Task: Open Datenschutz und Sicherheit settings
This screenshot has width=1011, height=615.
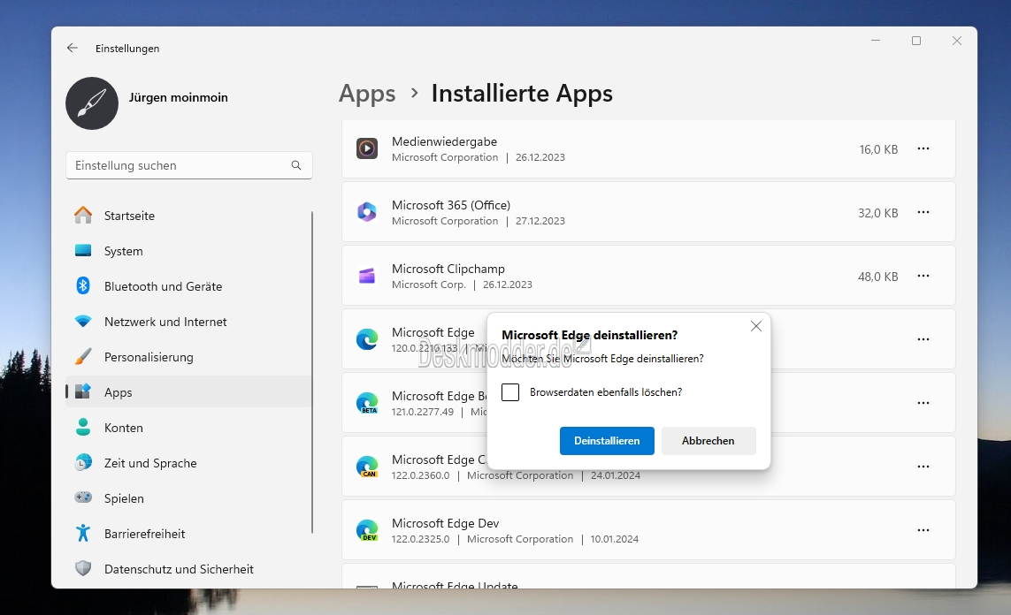Action: pos(188,569)
